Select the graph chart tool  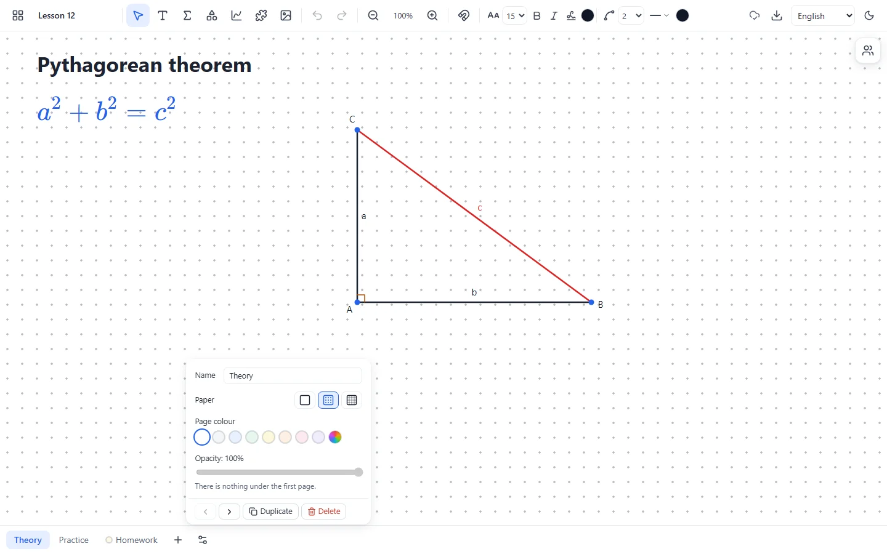[x=237, y=15]
